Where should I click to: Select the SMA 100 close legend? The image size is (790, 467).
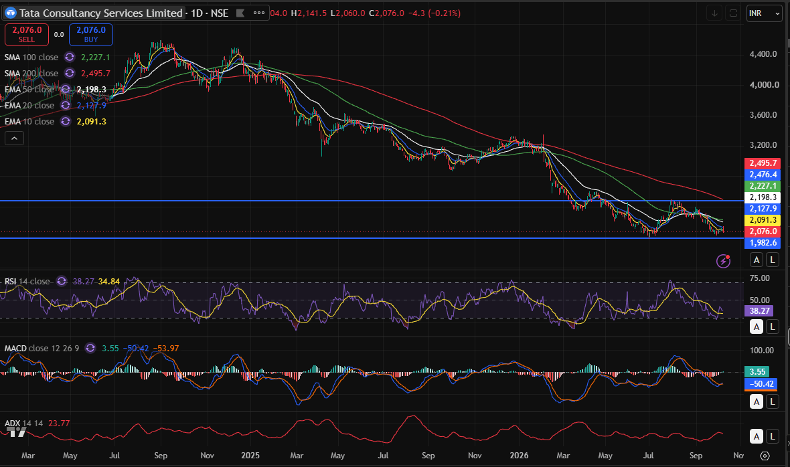tap(31, 58)
